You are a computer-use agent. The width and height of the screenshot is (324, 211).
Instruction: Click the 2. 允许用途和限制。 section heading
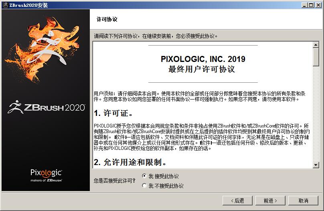[x=130, y=162]
